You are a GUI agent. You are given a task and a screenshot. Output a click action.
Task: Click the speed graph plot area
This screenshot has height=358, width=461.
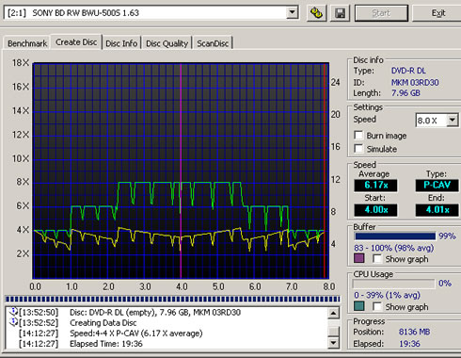[181, 171]
